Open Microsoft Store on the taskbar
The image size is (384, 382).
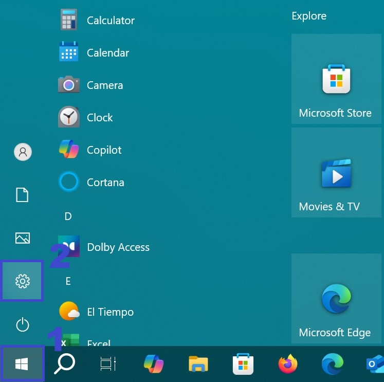tap(243, 364)
